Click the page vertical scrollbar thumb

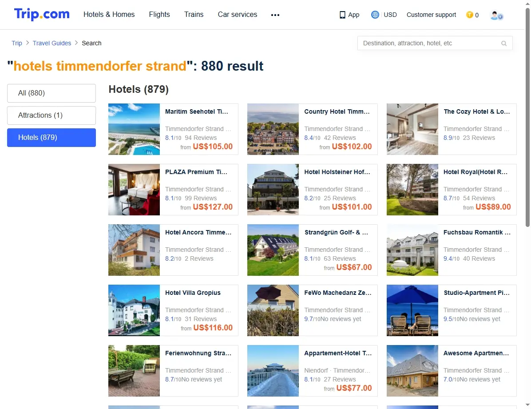pyautogui.click(x=527, y=117)
